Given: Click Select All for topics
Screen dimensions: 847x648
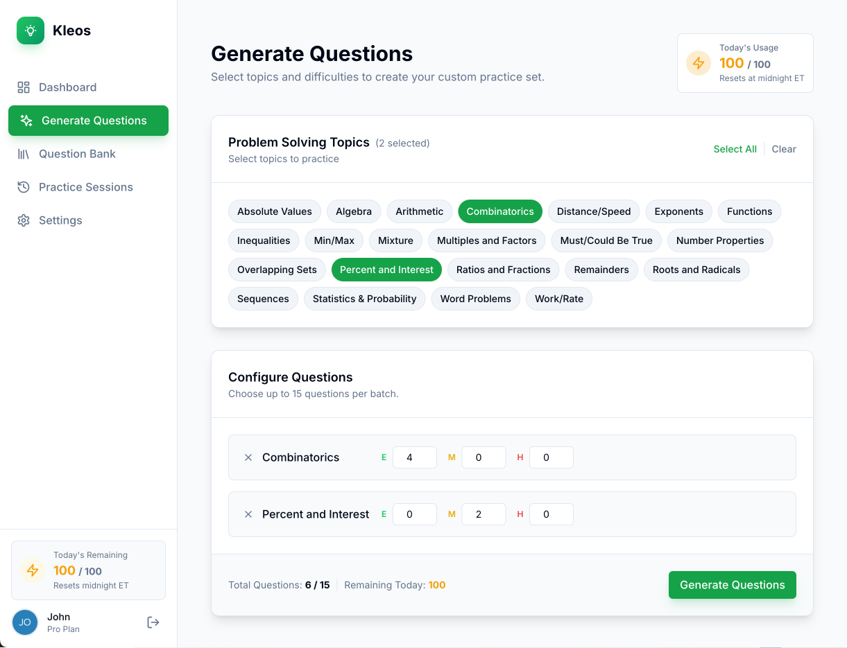Looking at the screenshot, I should tap(735, 149).
